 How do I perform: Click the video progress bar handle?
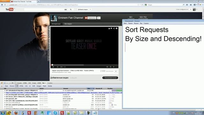click(52, 65)
